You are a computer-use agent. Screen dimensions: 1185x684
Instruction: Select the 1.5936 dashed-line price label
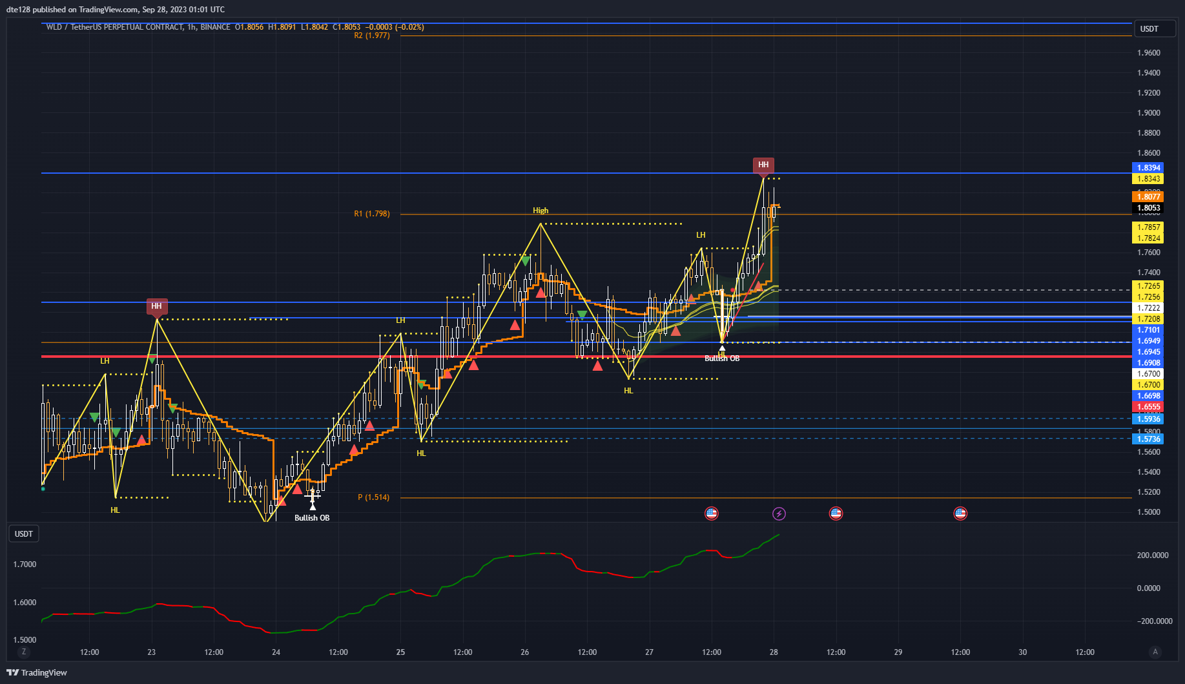[x=1148, y=419]
